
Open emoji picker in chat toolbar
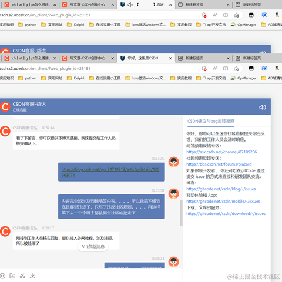2,276
